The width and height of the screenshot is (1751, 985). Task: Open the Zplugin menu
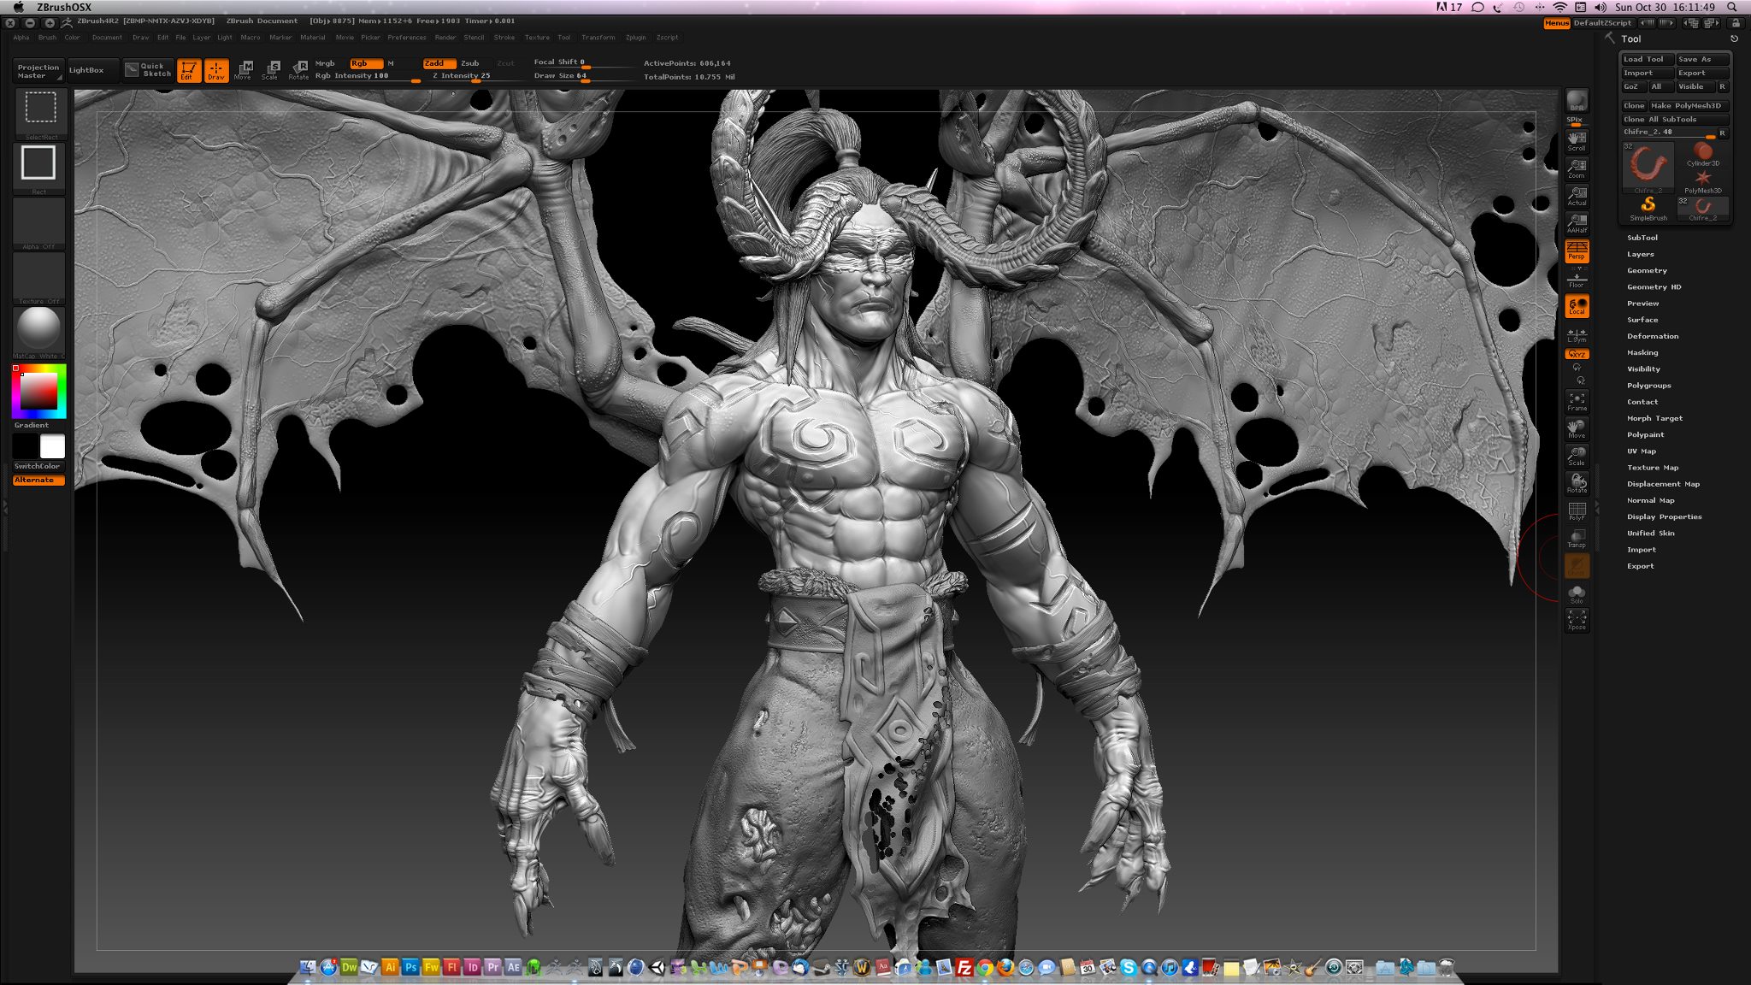635,38
